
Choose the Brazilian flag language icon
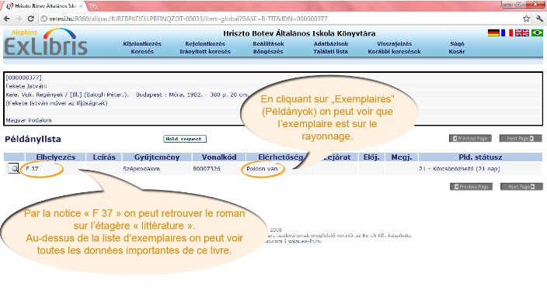coord(537,33)
